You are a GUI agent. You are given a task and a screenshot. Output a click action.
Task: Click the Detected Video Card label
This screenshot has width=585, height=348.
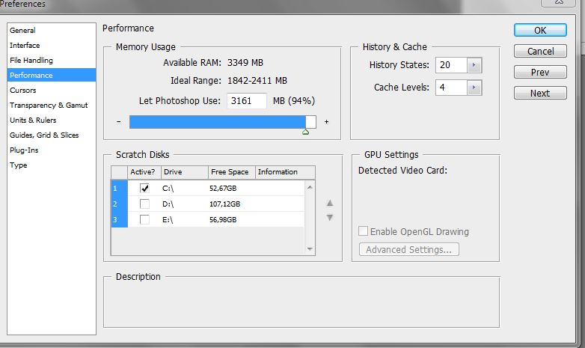coord(402,171)
